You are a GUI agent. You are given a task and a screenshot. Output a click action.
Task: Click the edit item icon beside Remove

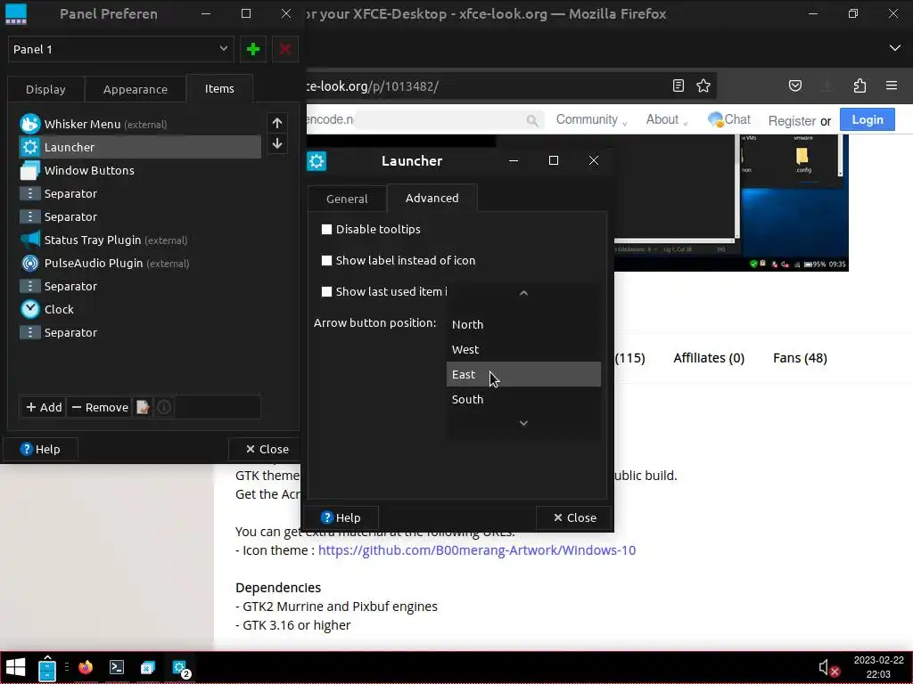[144, 407]
